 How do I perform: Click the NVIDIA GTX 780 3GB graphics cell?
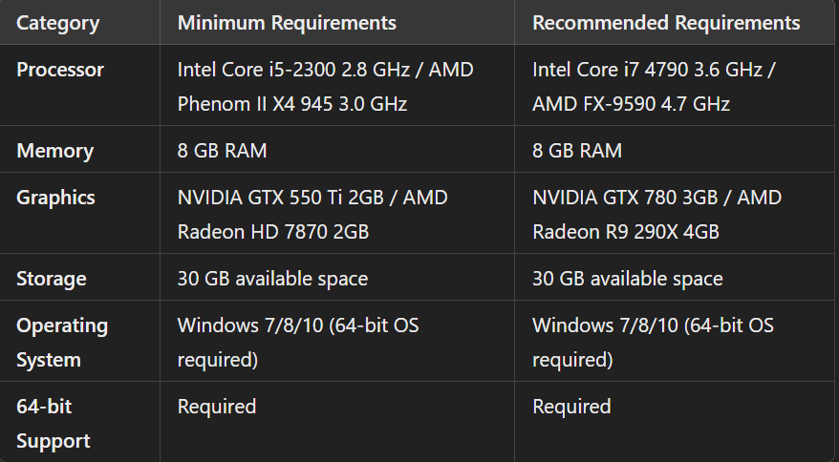click(656, 214)
